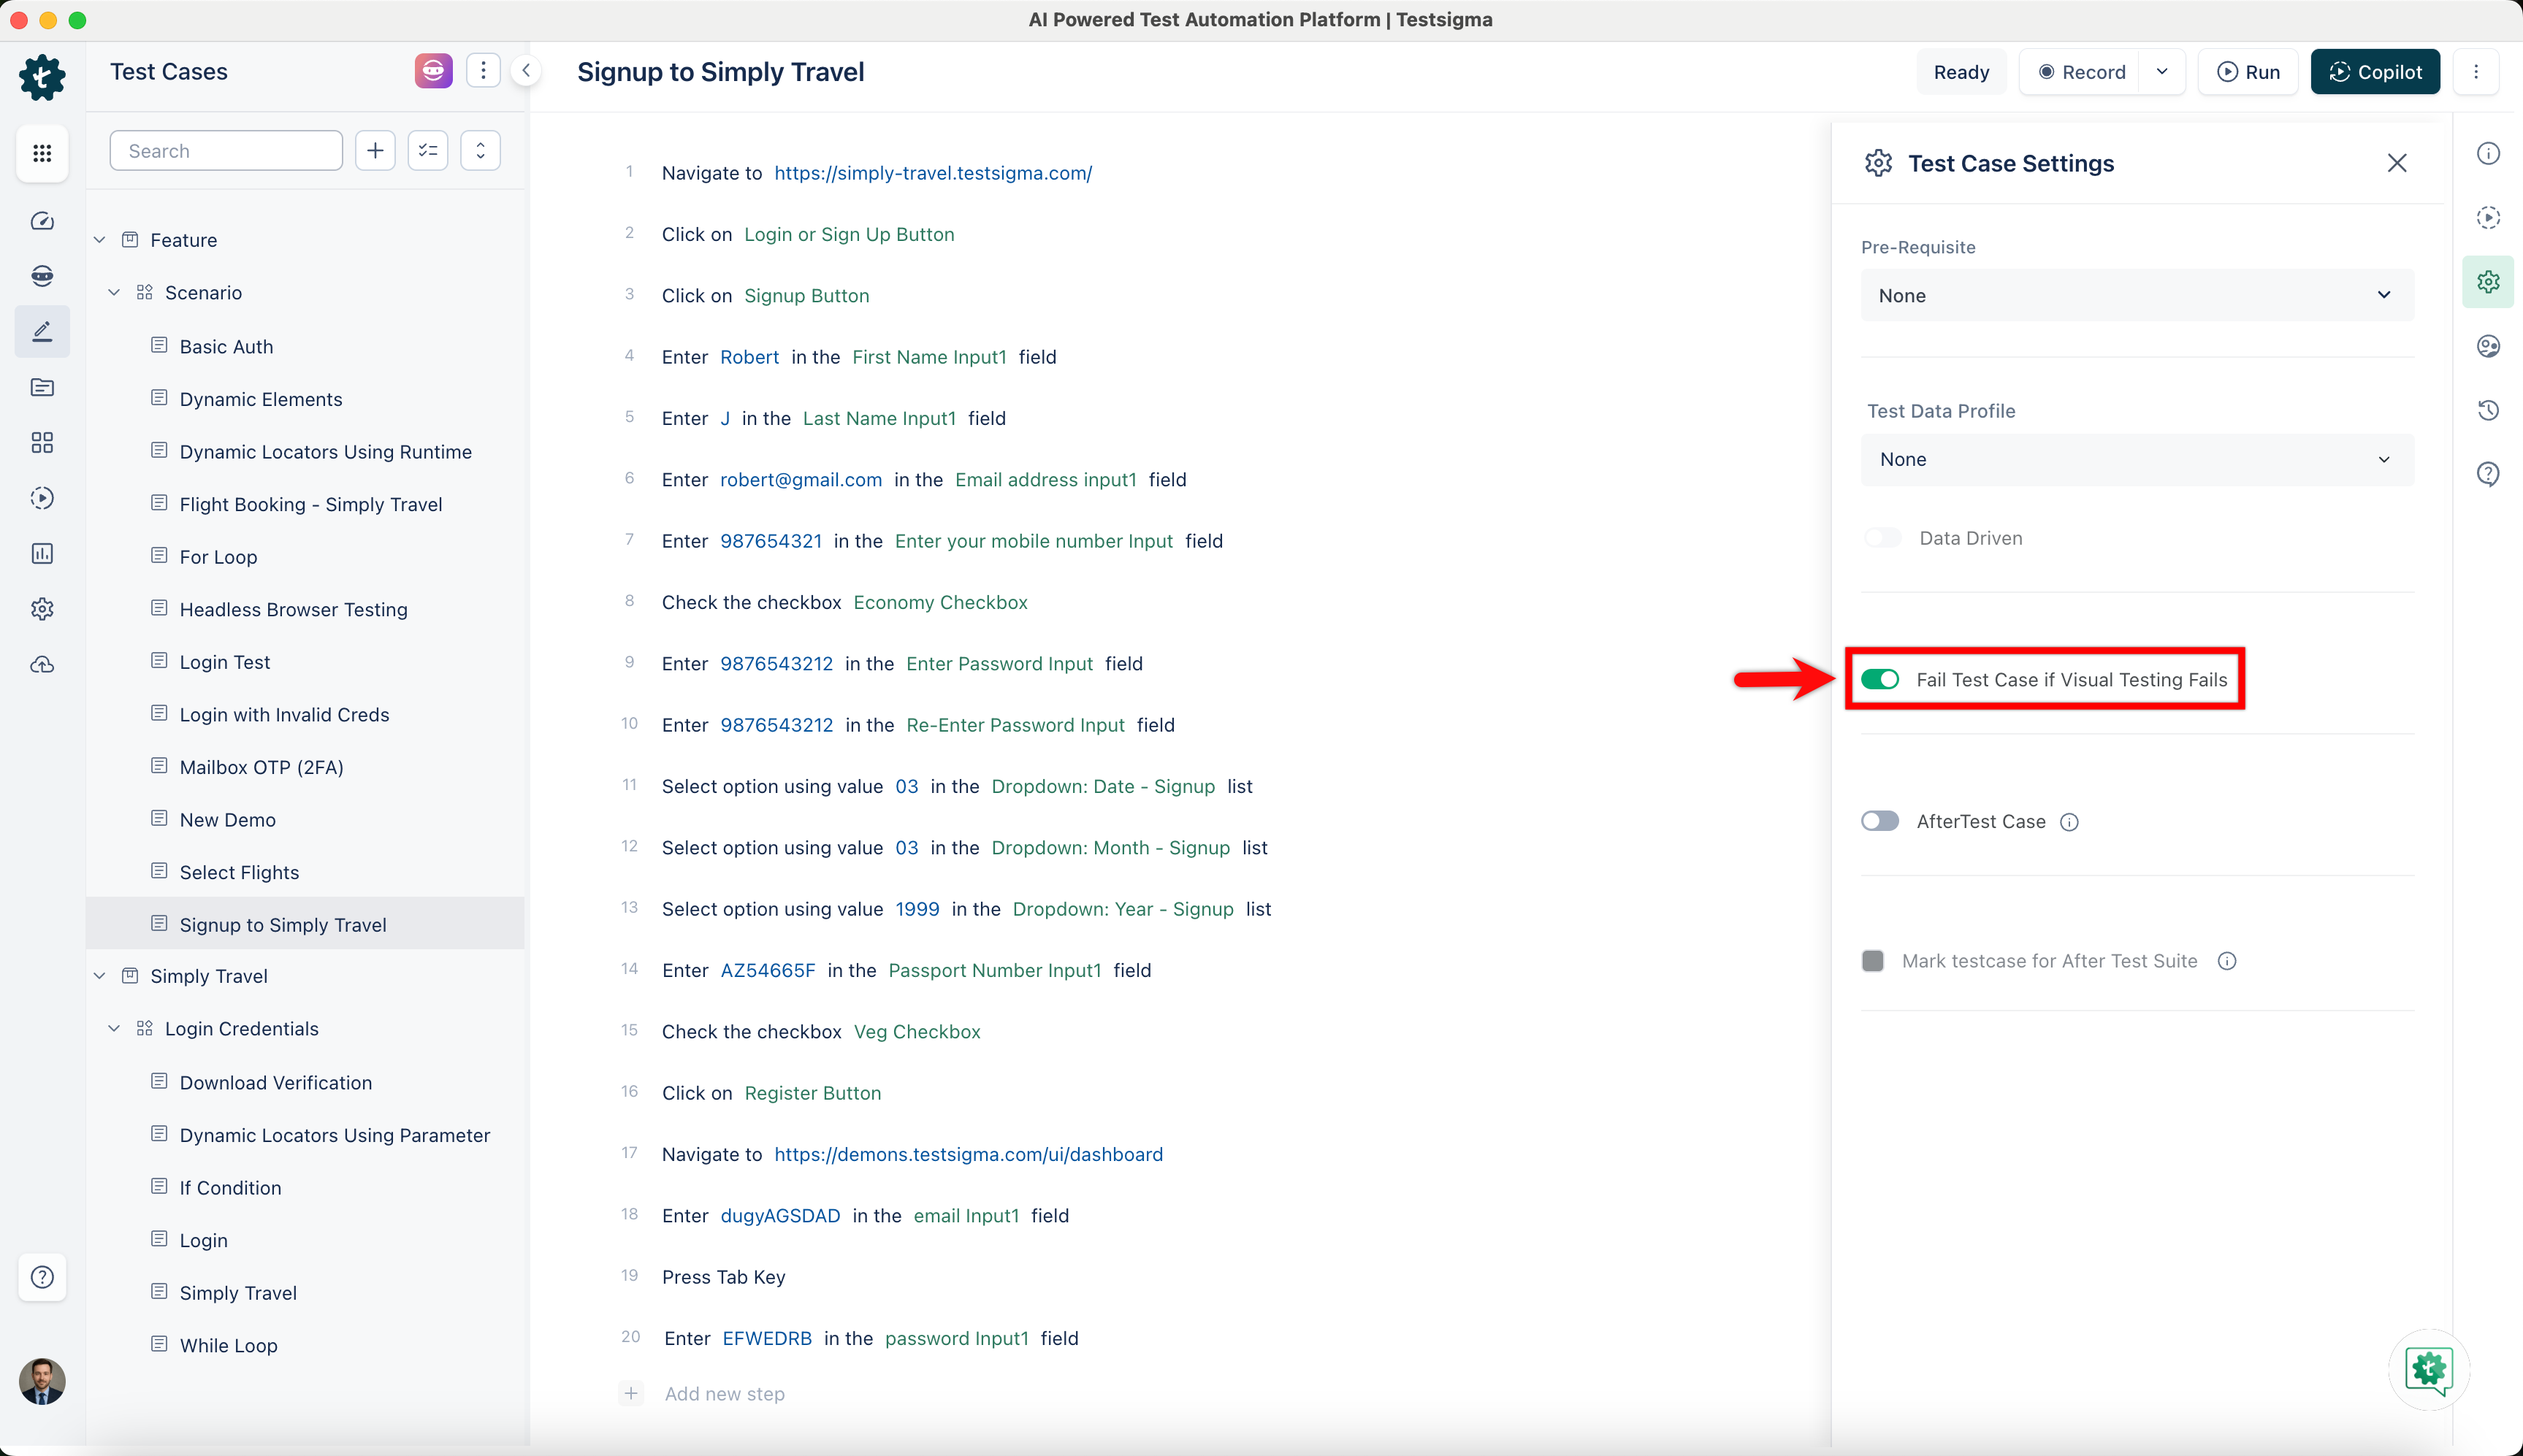Open the Record options dropdown arrow
This screenshot has width=2523, height=1456.
tap(2162, 72)
